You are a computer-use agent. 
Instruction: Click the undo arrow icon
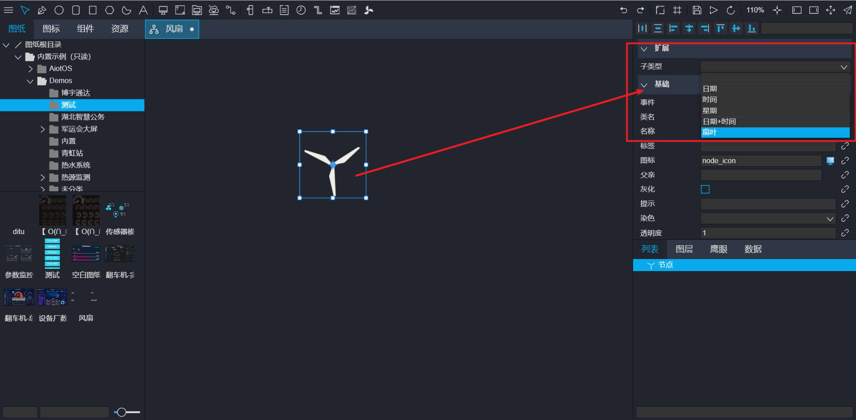(623, 10)
